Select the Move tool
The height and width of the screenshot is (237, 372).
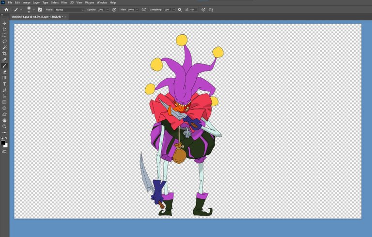pyautogui.click(x=4, y=23)
